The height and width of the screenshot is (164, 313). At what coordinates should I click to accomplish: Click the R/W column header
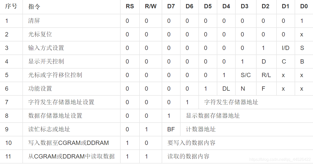pos(151,7)
